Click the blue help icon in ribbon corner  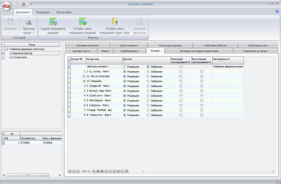[277, 11]
